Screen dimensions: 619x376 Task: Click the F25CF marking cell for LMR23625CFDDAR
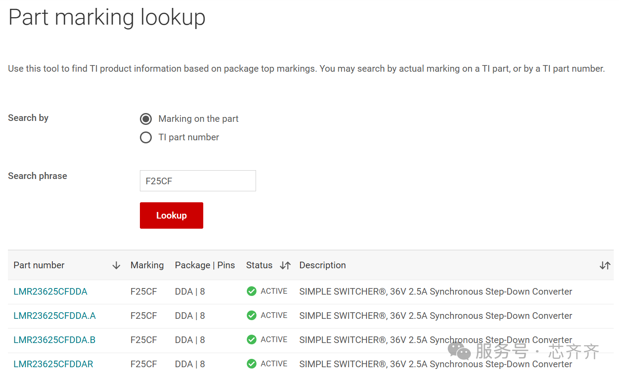coord(144,364)
